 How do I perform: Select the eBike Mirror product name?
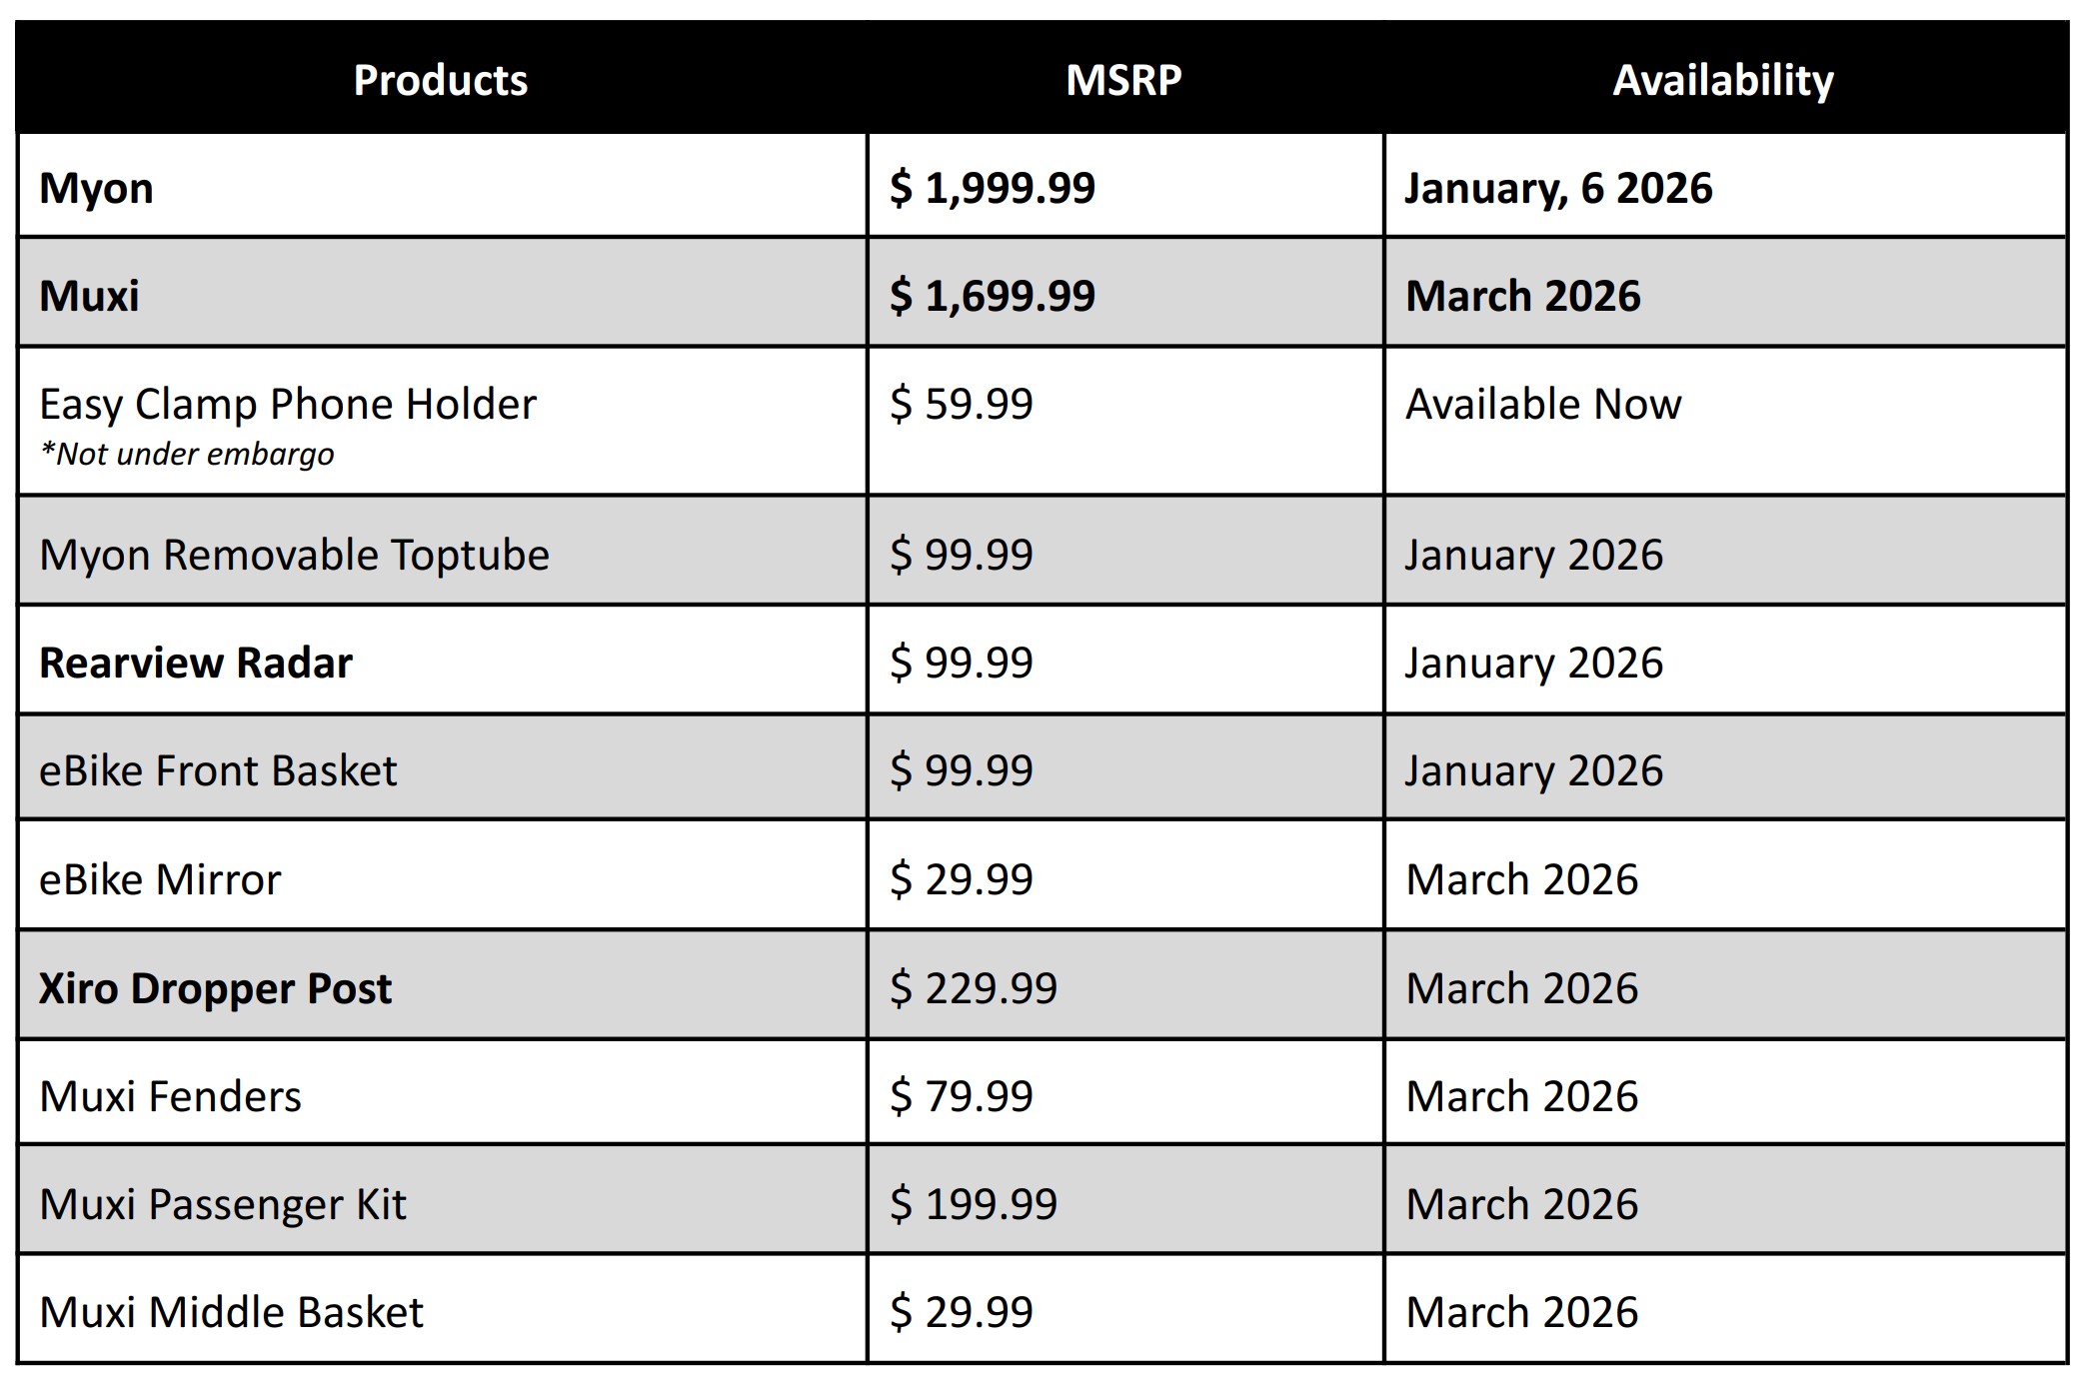[160, 879]
